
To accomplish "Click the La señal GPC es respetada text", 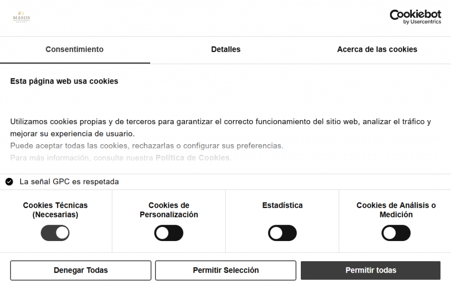I will pos(69,182).
